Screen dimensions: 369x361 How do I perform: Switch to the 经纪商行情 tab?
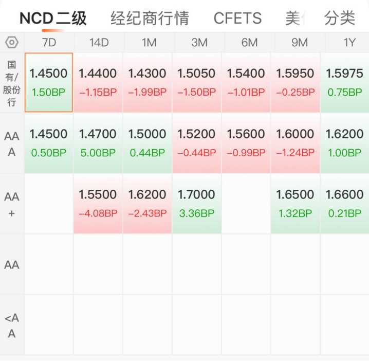click(150, 18)
